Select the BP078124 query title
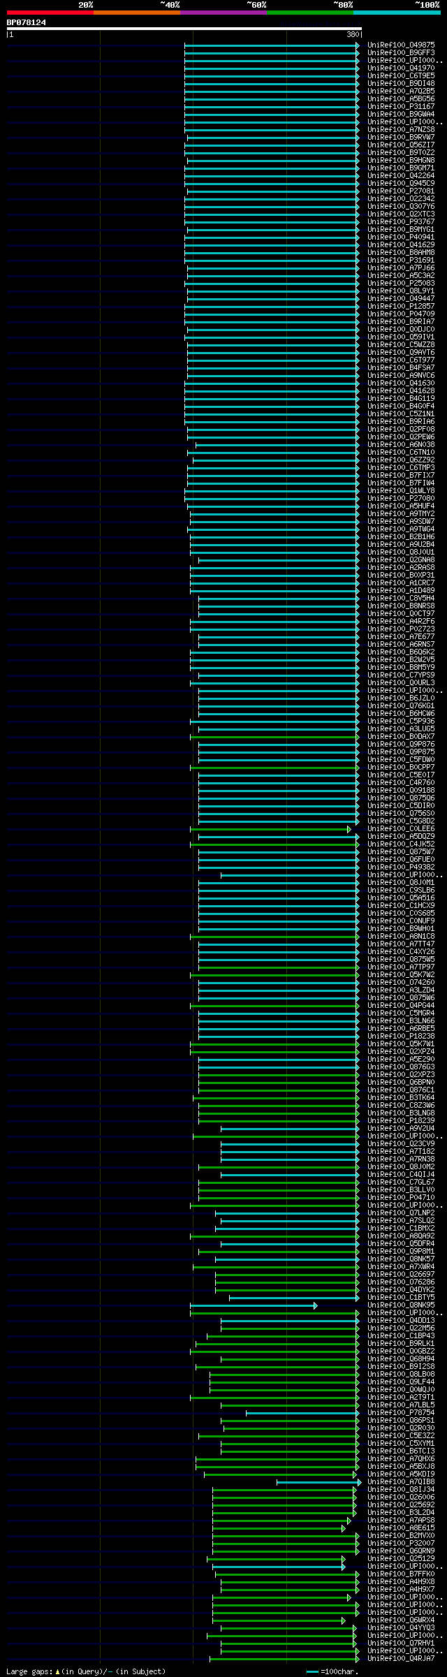 coord(27,22)
